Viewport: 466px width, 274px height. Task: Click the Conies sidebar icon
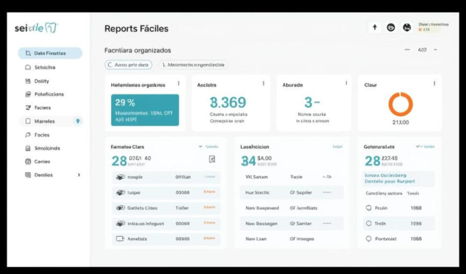point(28,162)
